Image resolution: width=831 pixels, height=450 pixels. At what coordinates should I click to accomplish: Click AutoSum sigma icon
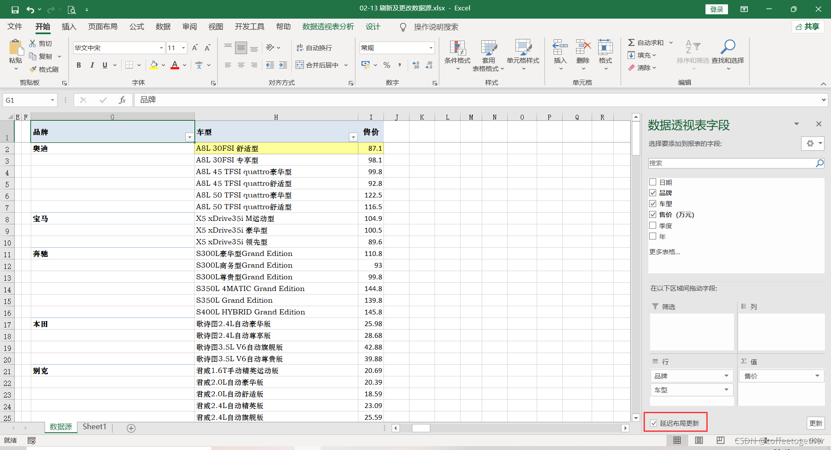[631, 42]
